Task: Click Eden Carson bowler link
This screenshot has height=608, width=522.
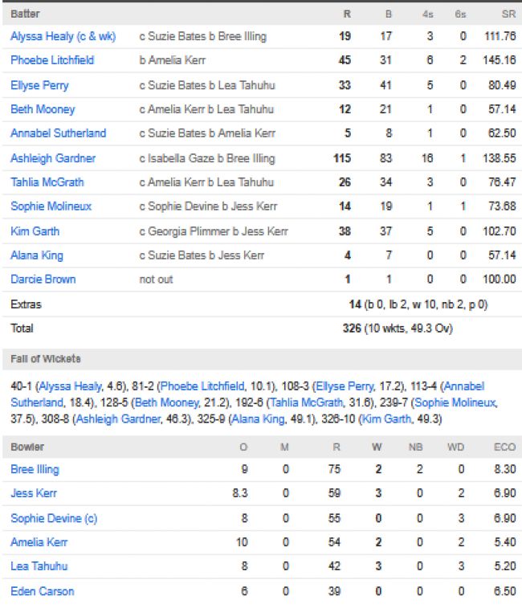Action: [x=42, y=591]
